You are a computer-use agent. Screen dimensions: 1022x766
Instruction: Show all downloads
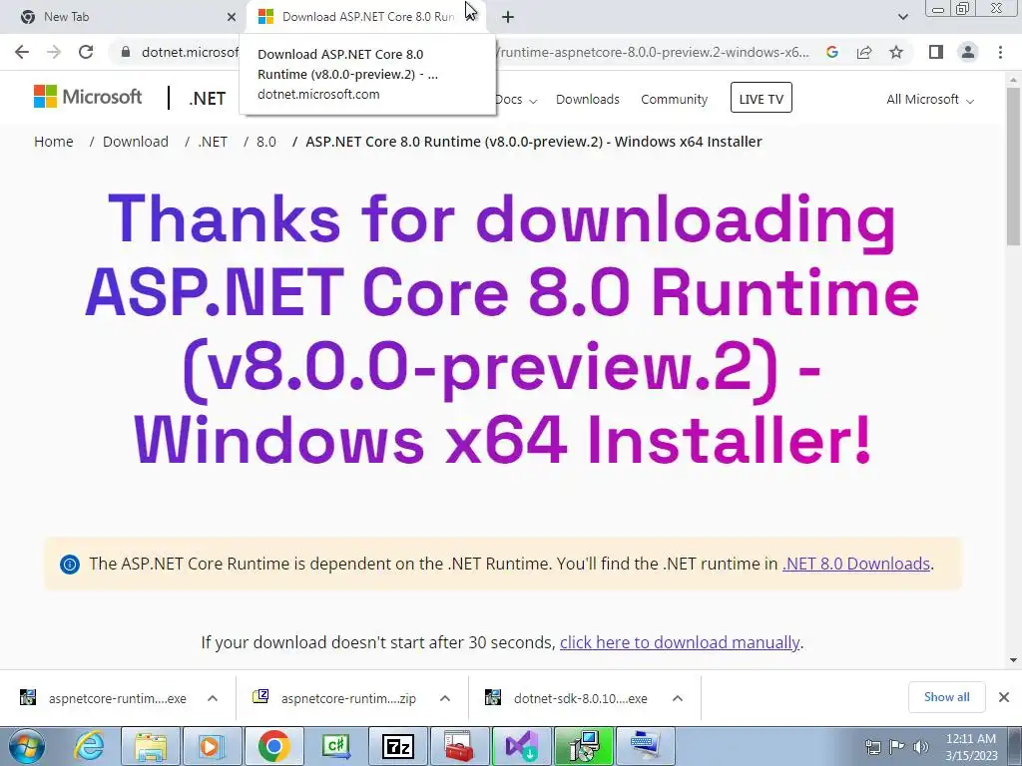946,697
